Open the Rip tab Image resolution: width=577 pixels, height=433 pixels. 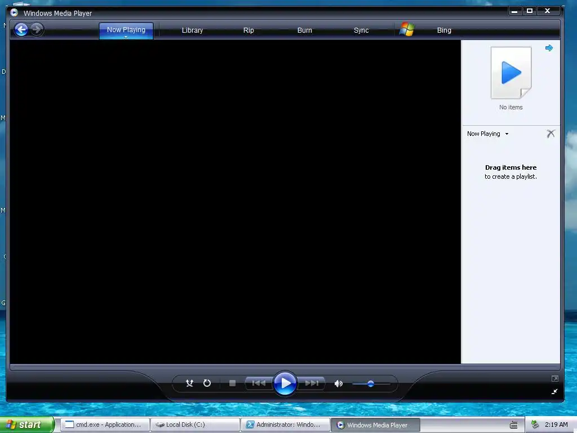(x=248, y=30)
